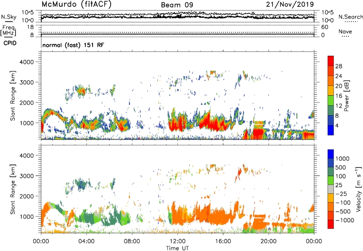Click the date '21/Nov/2019'
The height and width of the screenshot is (251, 363).
point(290,5)
